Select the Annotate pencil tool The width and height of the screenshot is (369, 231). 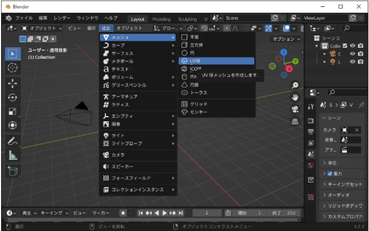pos(13,141)
